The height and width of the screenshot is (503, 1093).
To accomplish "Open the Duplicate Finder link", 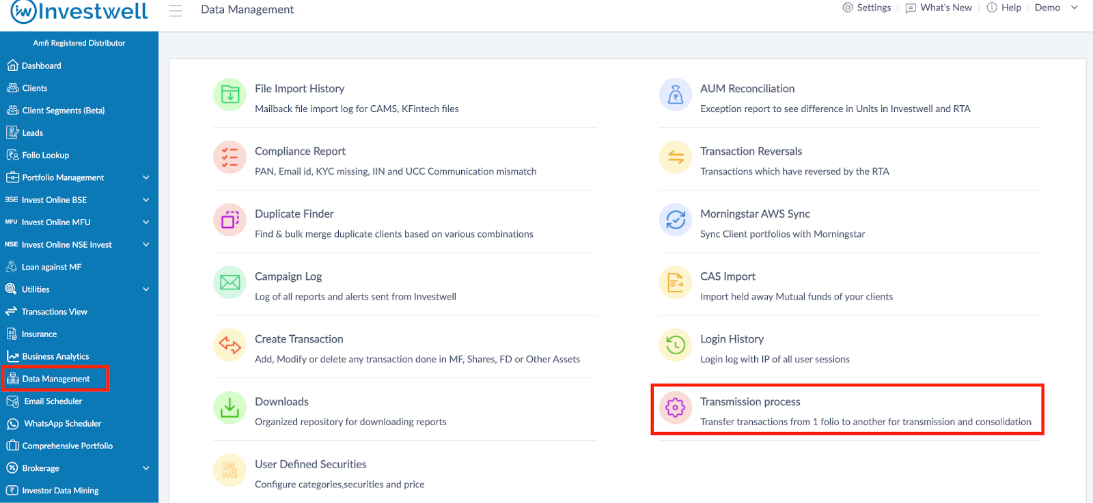I will point(294,214).
